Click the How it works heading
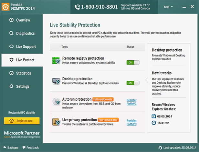199x152 pixels. (162, 73)
